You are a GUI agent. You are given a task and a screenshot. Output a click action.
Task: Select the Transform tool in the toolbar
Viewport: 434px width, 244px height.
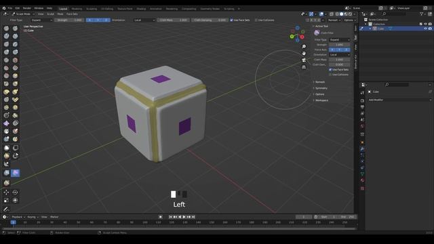click(x=15, y=200)
